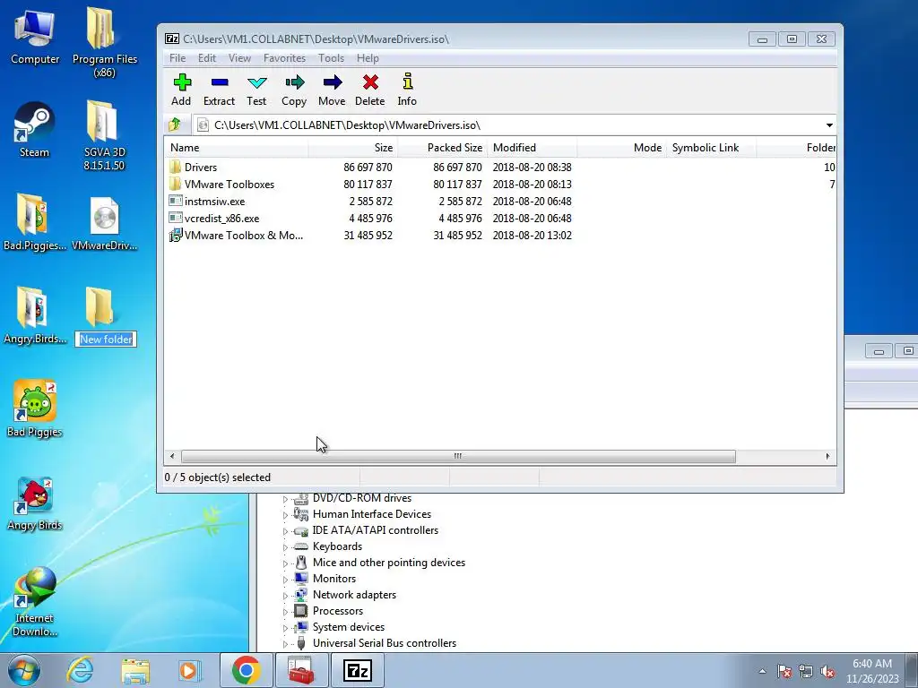Open Chrome from the taskbar

click(x=246, y=670)
